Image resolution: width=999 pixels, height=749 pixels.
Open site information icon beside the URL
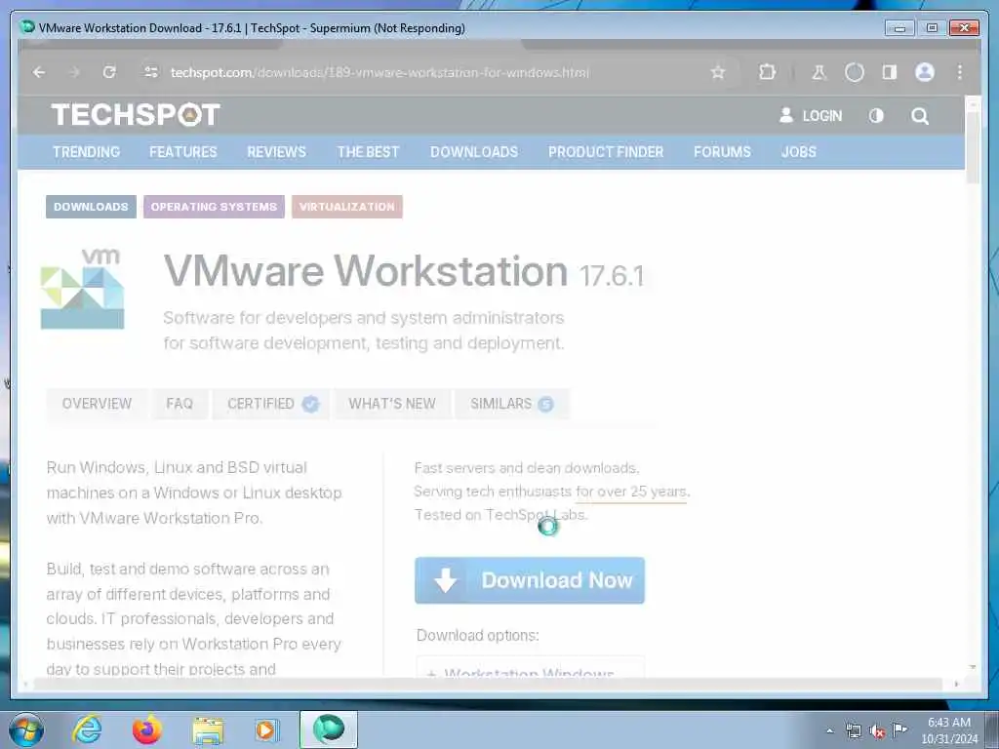[151, 72]
